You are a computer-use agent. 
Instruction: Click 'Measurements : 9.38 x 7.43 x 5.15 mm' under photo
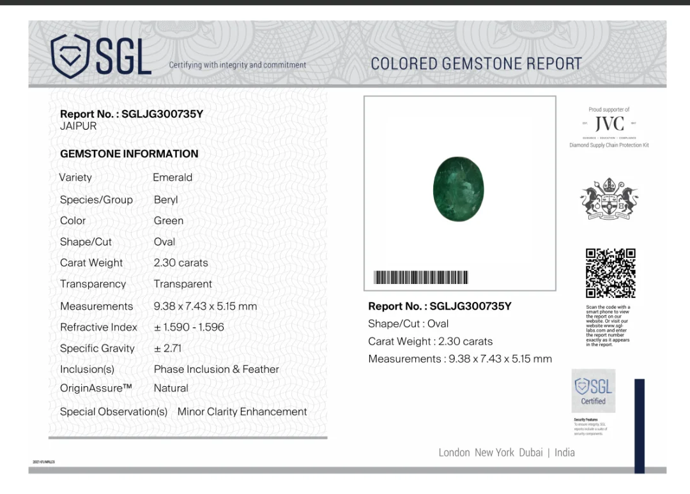coord(460,359)
